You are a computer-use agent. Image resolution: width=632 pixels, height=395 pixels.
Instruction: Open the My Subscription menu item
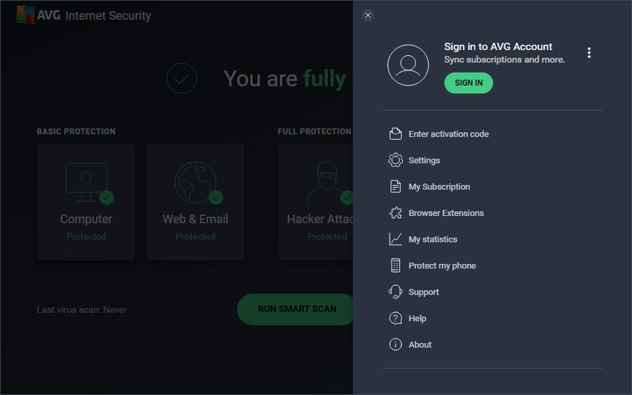(439, 186)
